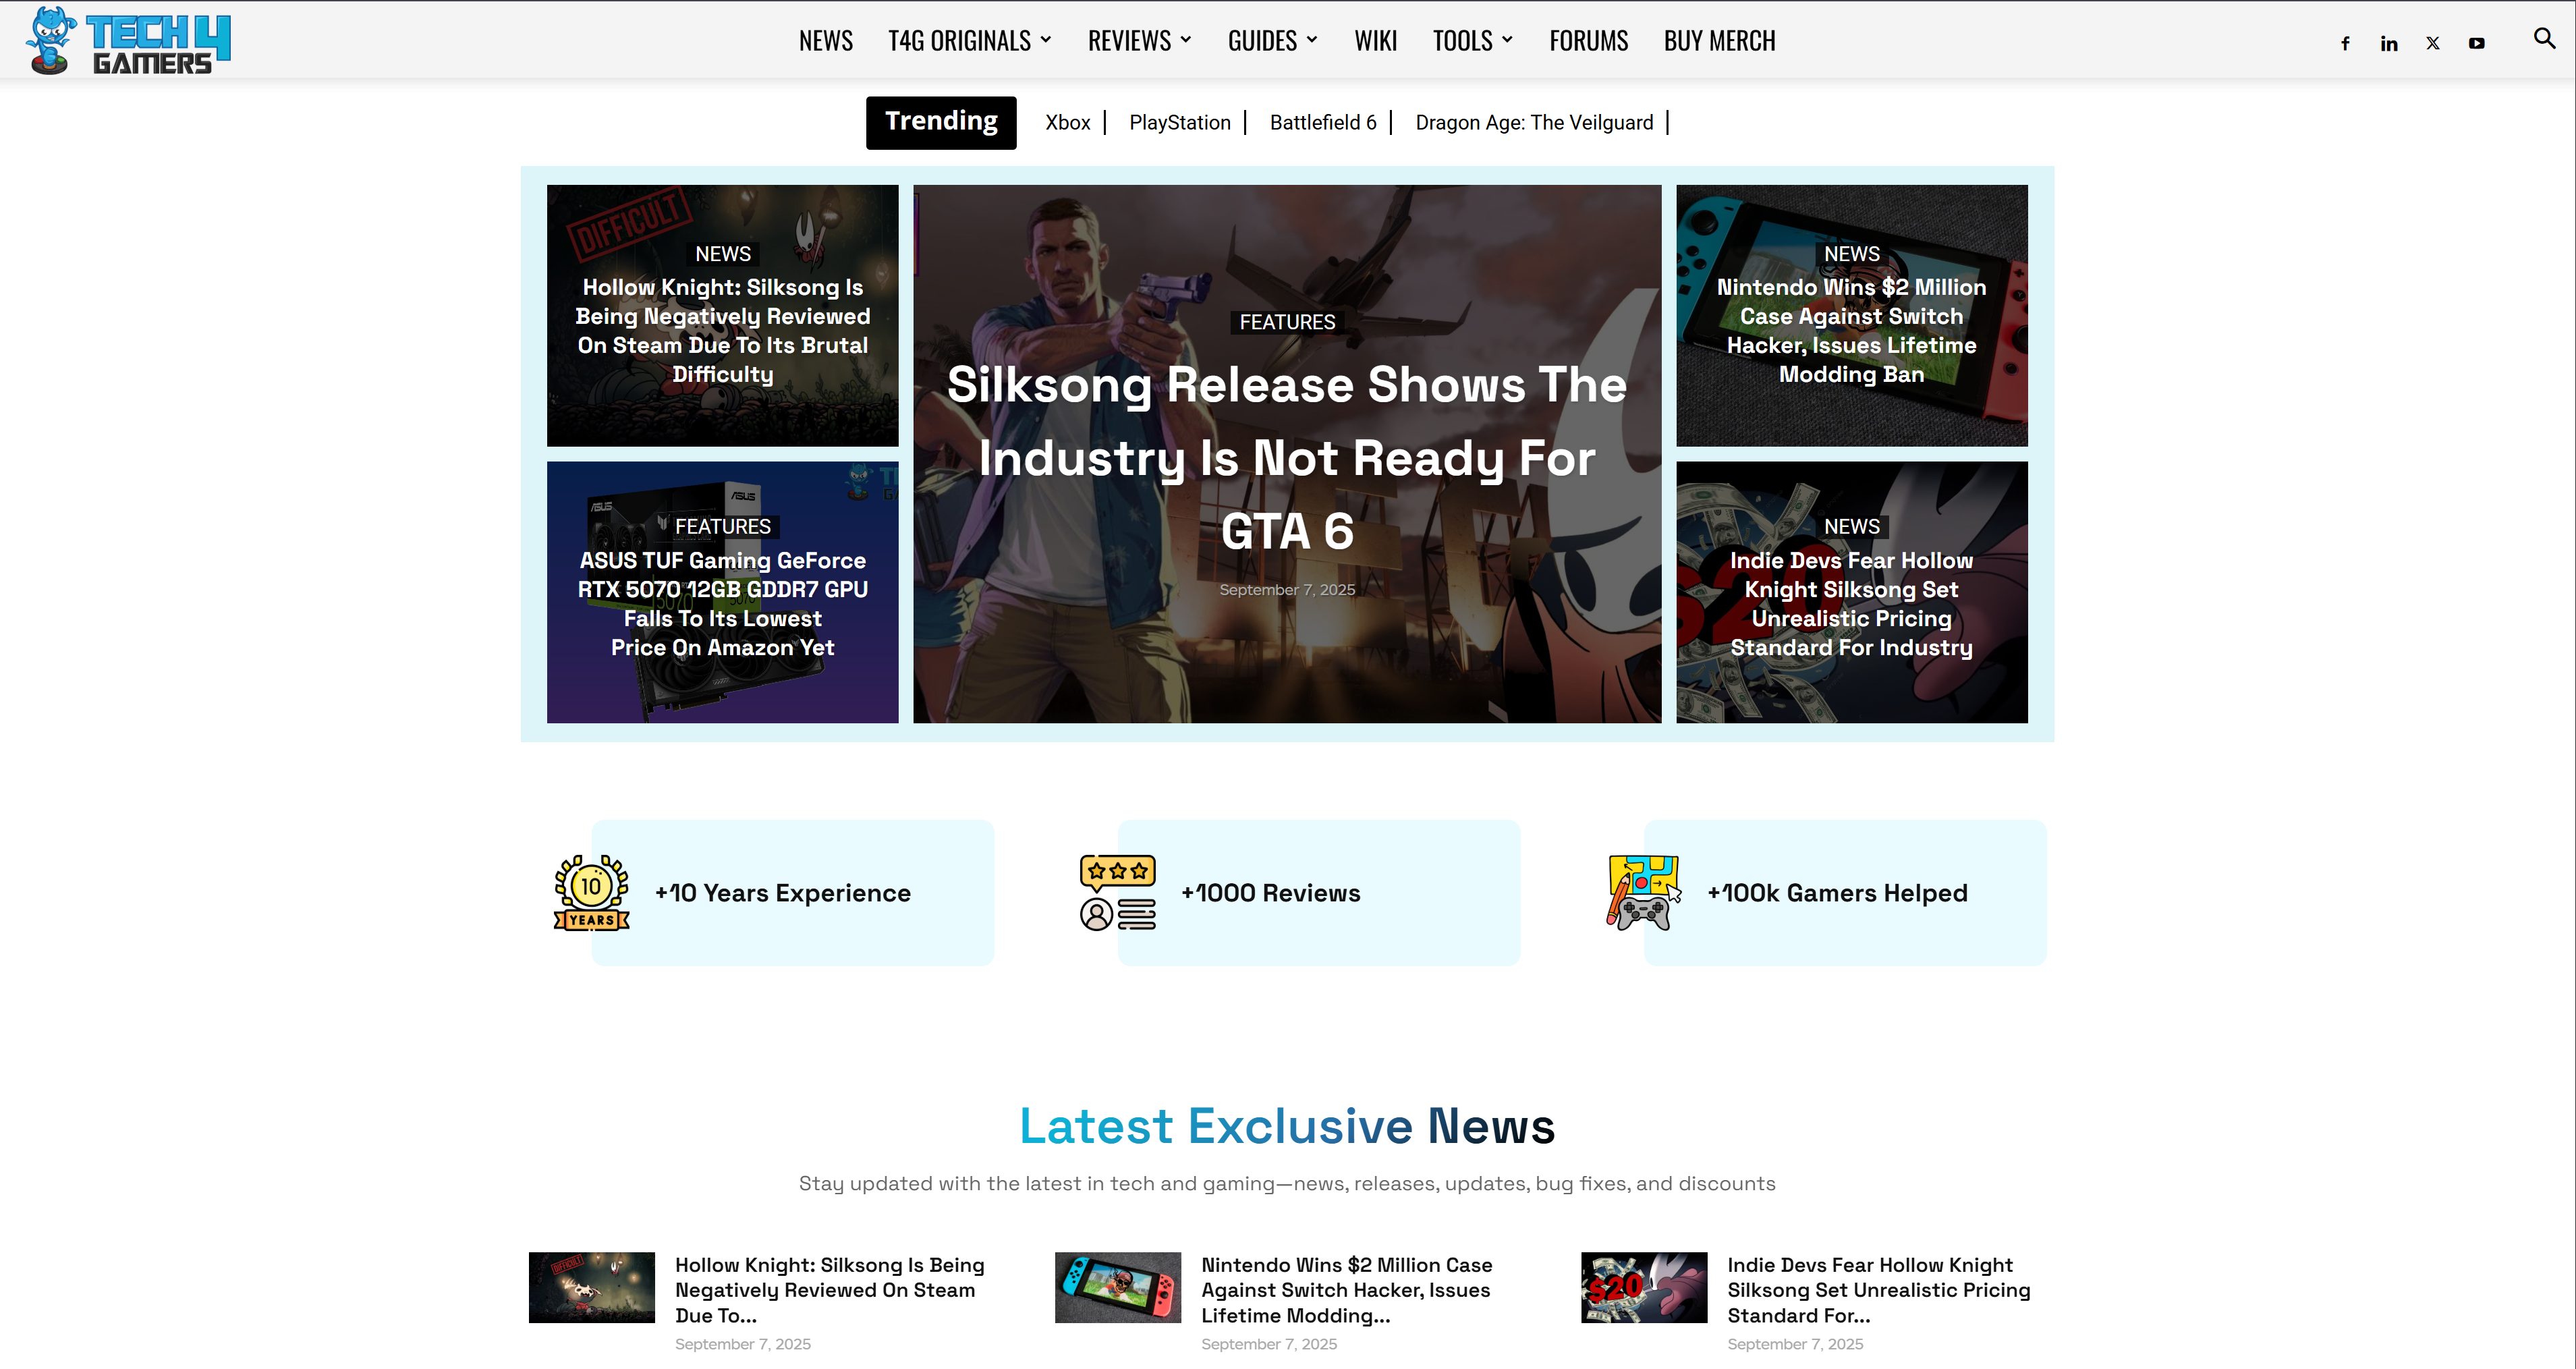This screenshot has width=2576, height=1369.
Task: Open $20 Silksong thumbnail in Latest News
Action: (x=1643, y=1287)
